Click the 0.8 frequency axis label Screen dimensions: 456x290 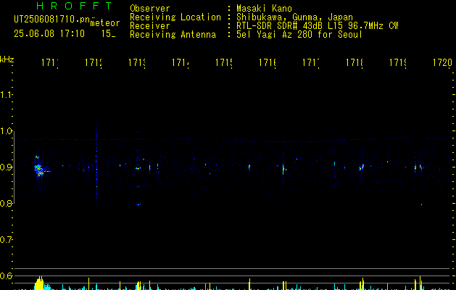[6, 204]
